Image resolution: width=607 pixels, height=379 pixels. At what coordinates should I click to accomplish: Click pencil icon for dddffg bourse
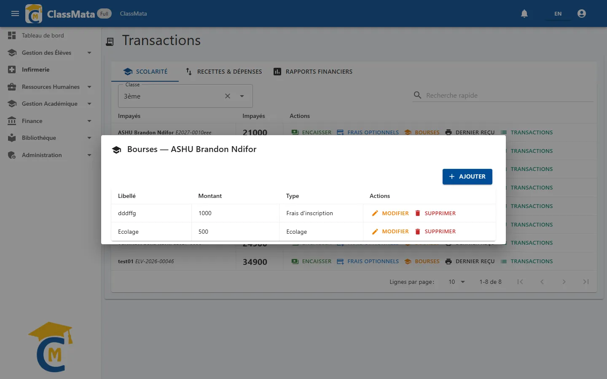[375, 213]
